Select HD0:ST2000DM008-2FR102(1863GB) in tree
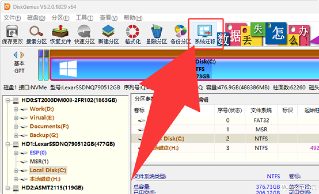319x194 pixels. tap(69, 100)
